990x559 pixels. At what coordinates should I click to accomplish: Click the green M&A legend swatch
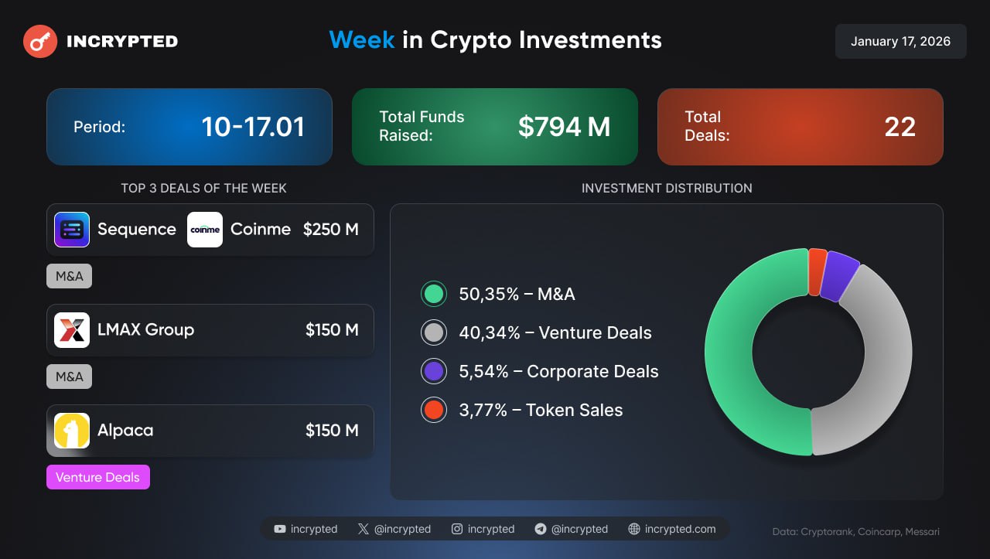[434, 294]
